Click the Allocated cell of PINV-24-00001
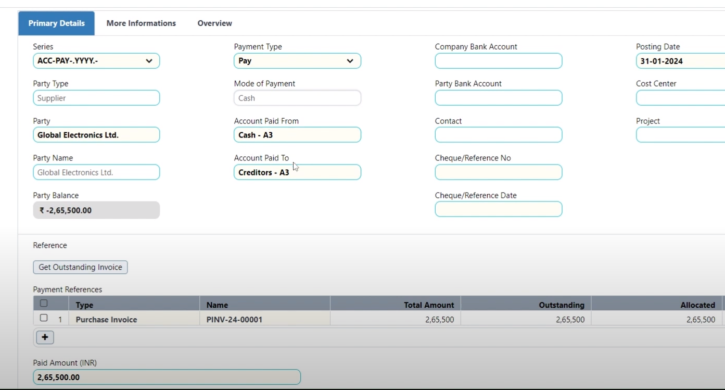The height and width of the screenshot is (390, 725). point(657,319)
